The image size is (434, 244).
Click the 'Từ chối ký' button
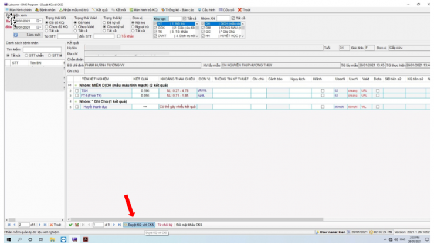pyautogui.click(x=166, y=225)
